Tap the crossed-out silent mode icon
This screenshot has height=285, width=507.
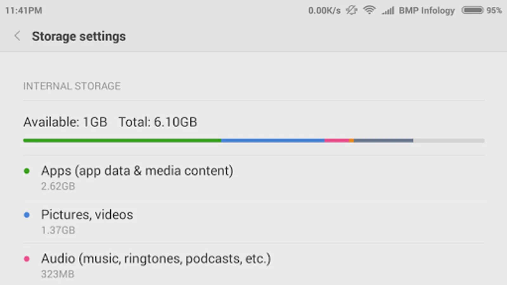coord(351,10)
